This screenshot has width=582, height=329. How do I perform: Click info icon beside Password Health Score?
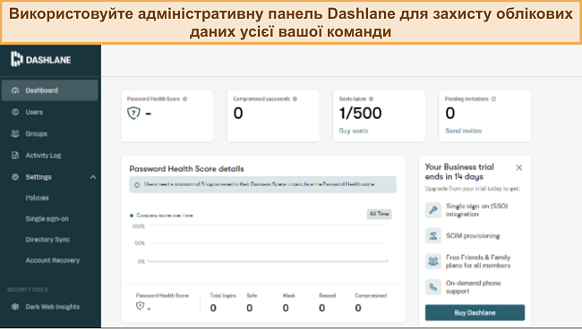184,99
